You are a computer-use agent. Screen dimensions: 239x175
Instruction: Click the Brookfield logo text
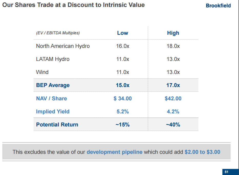click(218, 6)
